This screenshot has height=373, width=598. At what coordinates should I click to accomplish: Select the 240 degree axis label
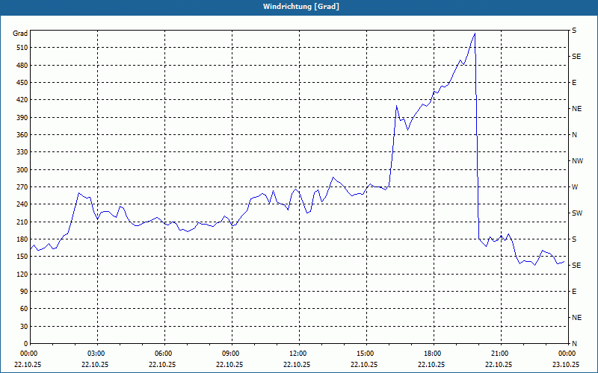[x=22, y=204]
